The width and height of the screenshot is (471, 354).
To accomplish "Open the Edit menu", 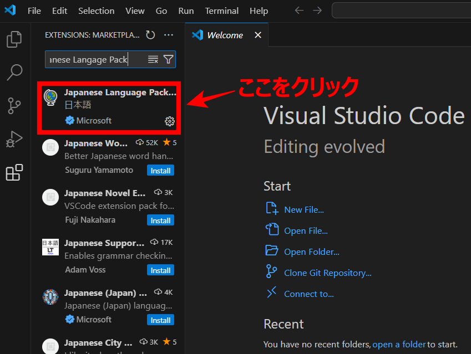I will click(59, 11).
